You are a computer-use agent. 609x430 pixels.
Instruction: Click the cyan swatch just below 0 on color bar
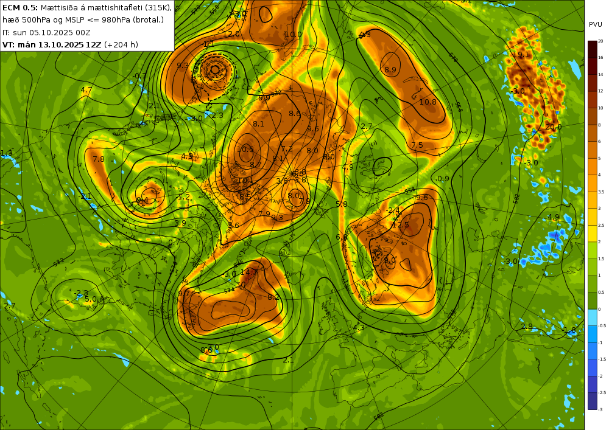click(x=593, y=317)
